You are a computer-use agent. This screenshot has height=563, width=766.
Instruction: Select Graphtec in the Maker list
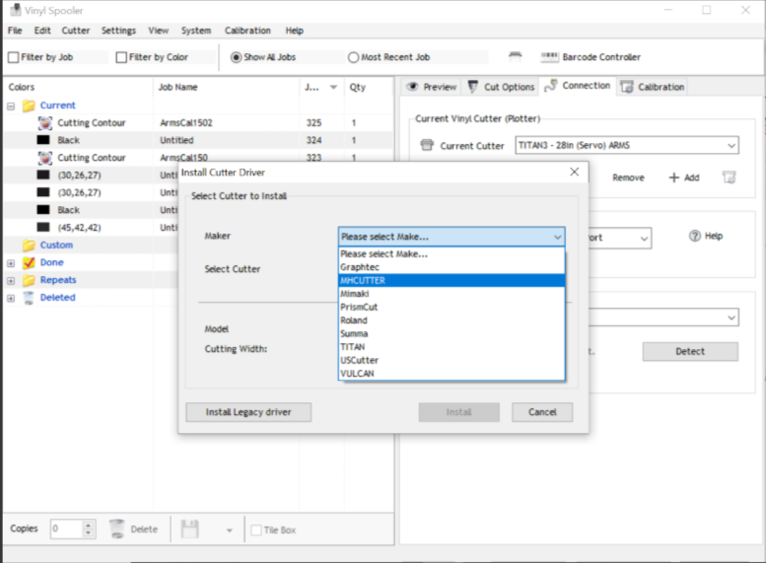[x=452, y=267]
